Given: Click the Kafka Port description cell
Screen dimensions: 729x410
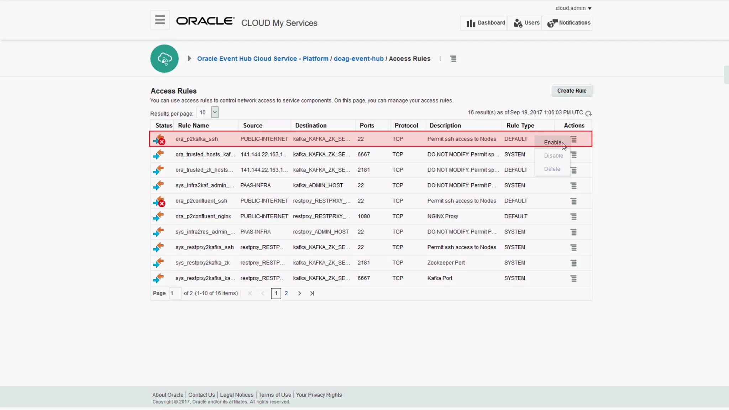Looking at the screenshot, I should (440, 278).
